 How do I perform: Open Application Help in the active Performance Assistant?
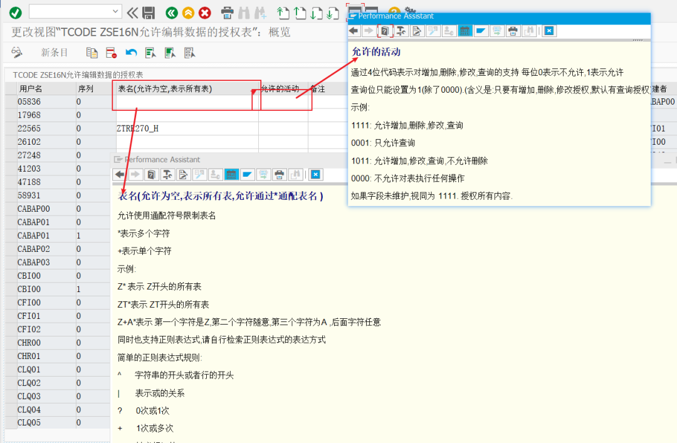coord(384,31)
